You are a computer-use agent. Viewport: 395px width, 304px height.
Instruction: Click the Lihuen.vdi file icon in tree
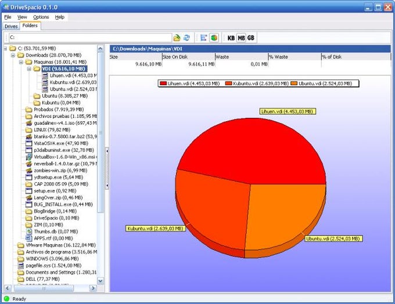click(x=45, y=75)
